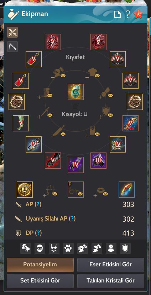Open the help question mark icon
The height and width of the screenshot is (295, 151).
pos(127,14)
